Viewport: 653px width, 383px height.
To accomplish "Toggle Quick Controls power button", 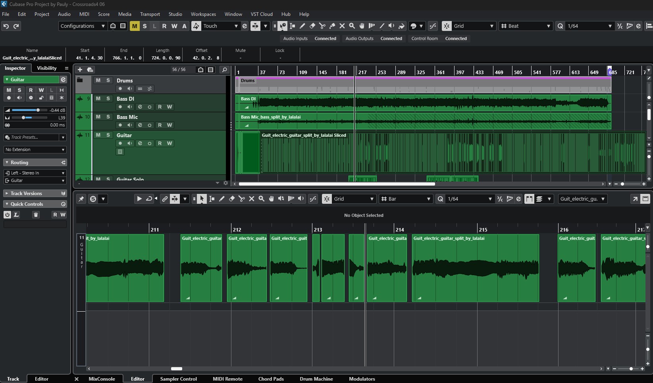I will (x=7, y=214).
